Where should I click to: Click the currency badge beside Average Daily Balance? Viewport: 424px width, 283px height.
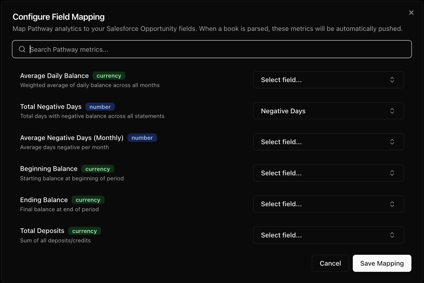[109, 76]
